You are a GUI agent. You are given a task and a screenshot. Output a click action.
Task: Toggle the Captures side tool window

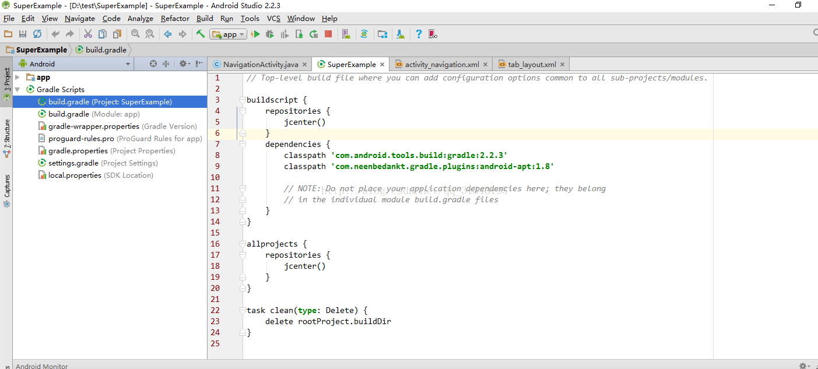point(6,191)
